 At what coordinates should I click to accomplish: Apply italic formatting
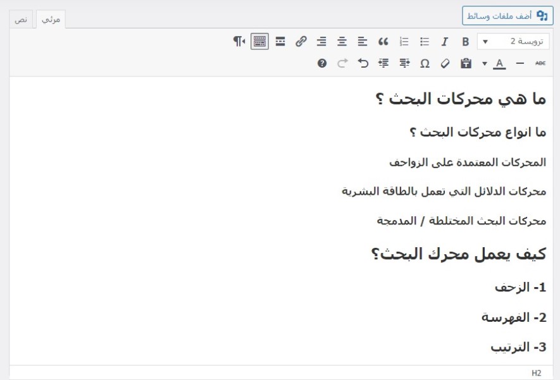444,42
